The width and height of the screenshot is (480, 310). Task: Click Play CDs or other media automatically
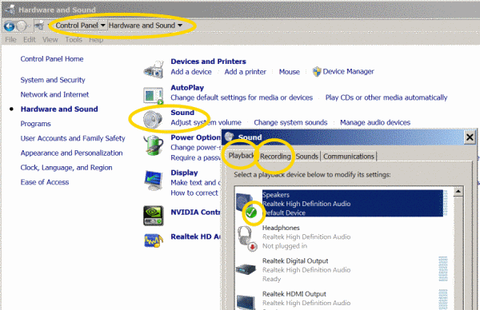point(386,97)
